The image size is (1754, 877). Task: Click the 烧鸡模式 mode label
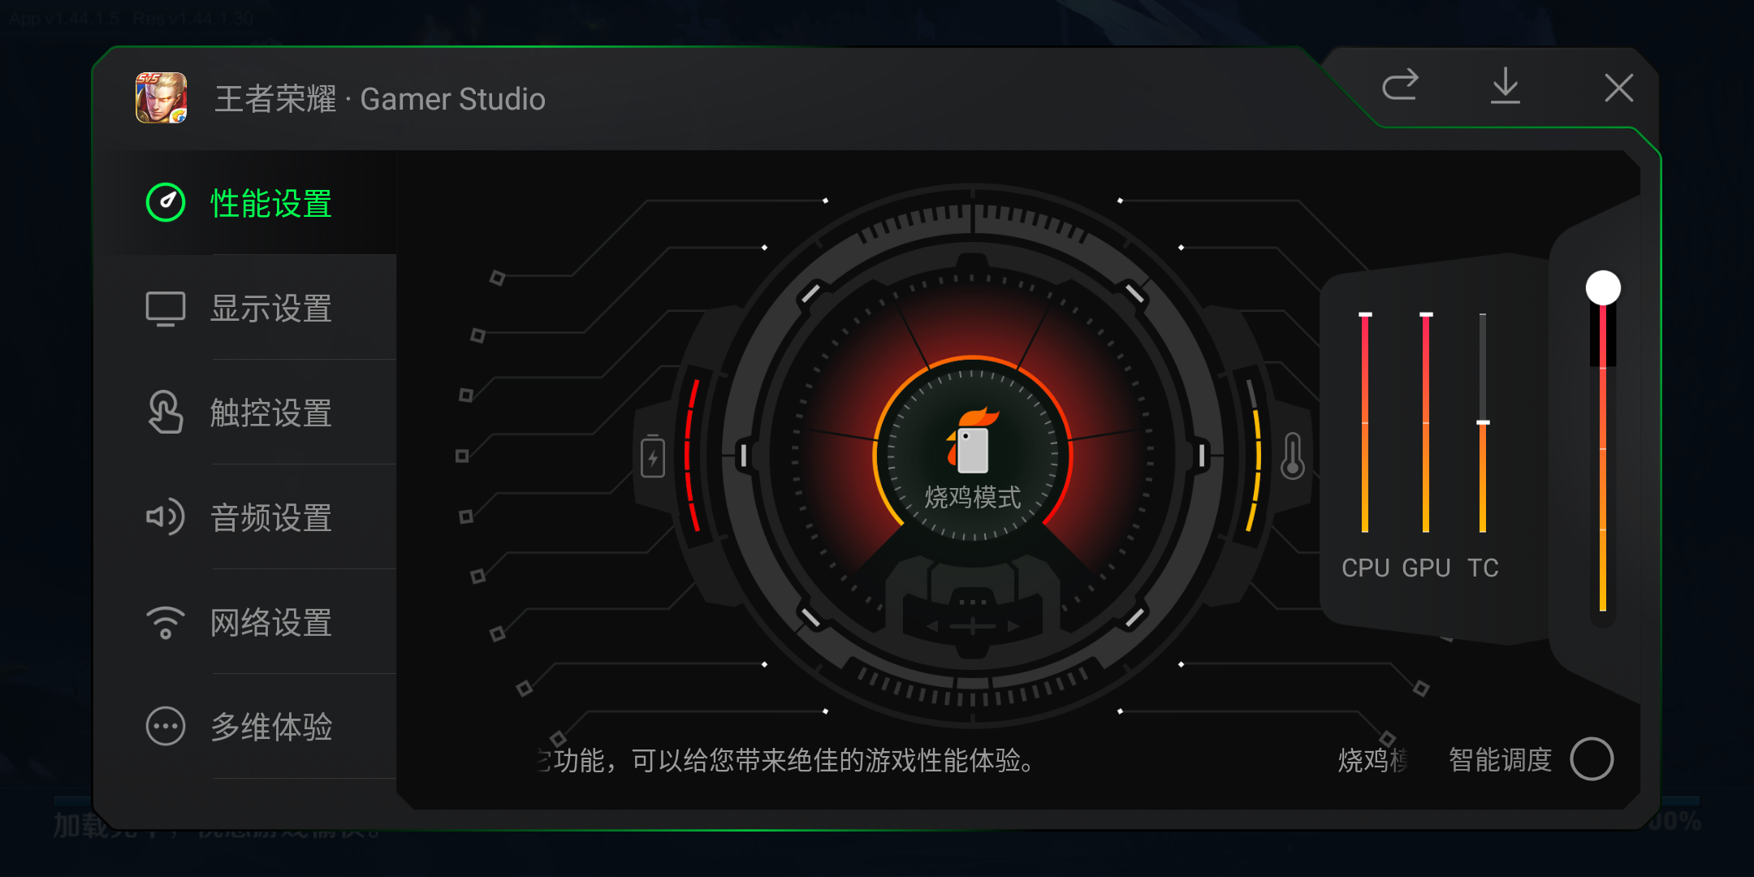tap(973, 497)
